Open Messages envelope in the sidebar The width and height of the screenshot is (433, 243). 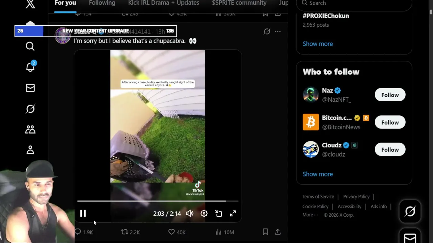pos(30,88)
